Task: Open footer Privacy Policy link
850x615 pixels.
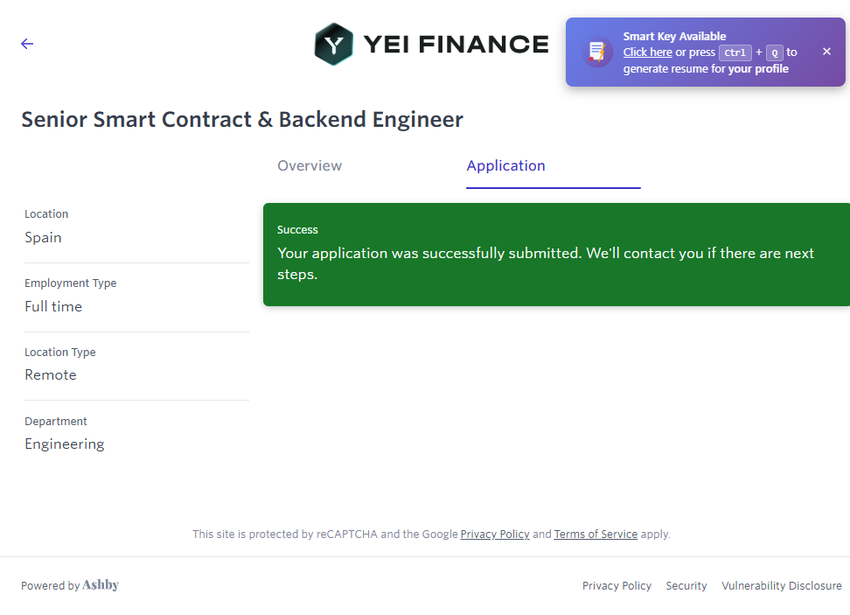Action: coord(617,586)
